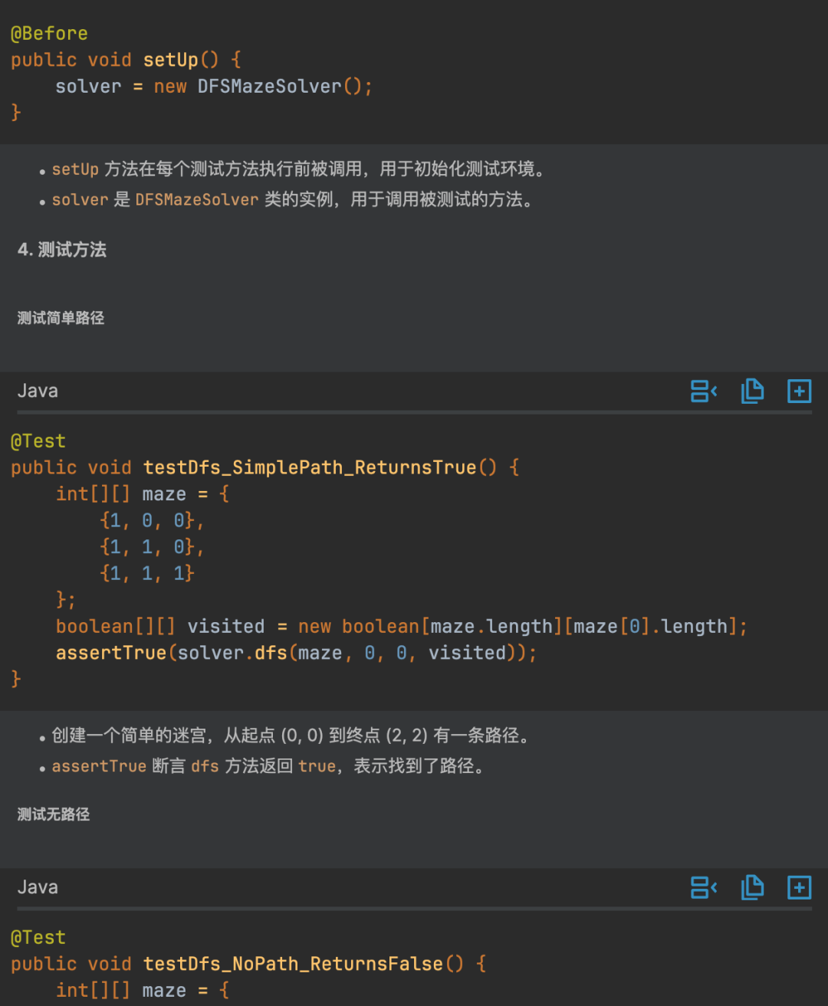
Task: Click the subheading '测试无路径'
Action: pyautogui.click(x=54, y=814)
